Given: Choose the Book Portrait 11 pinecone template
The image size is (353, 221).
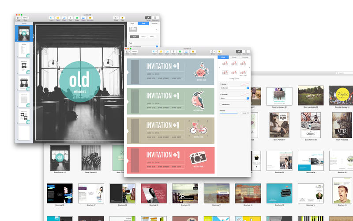Looking at the screenshot, I should [x=91, y=158].
